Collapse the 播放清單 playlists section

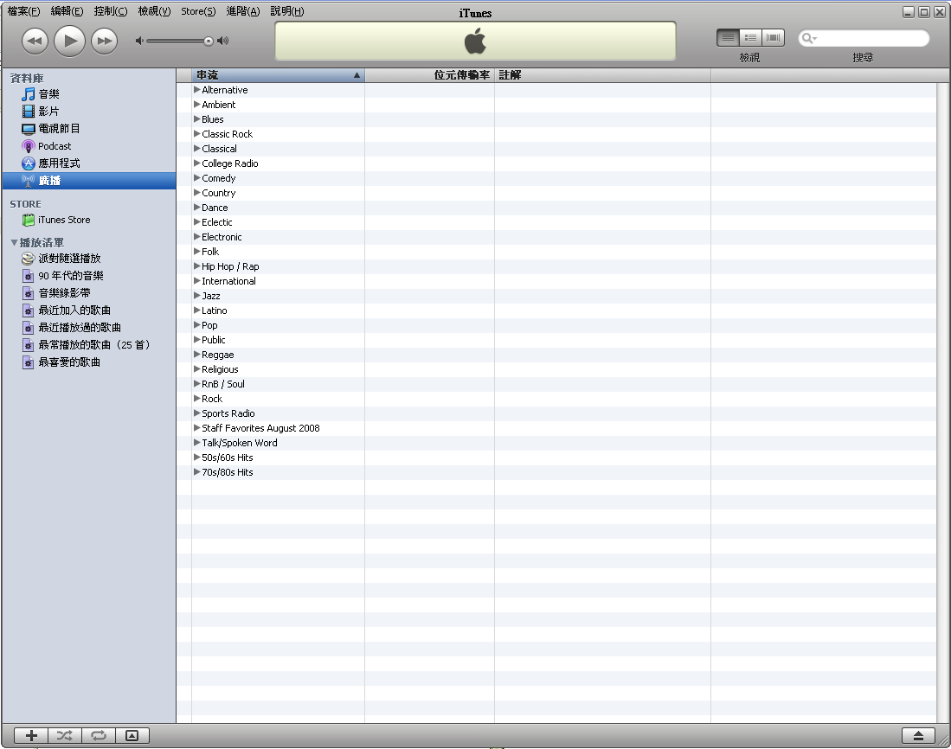tap(14, 242)
